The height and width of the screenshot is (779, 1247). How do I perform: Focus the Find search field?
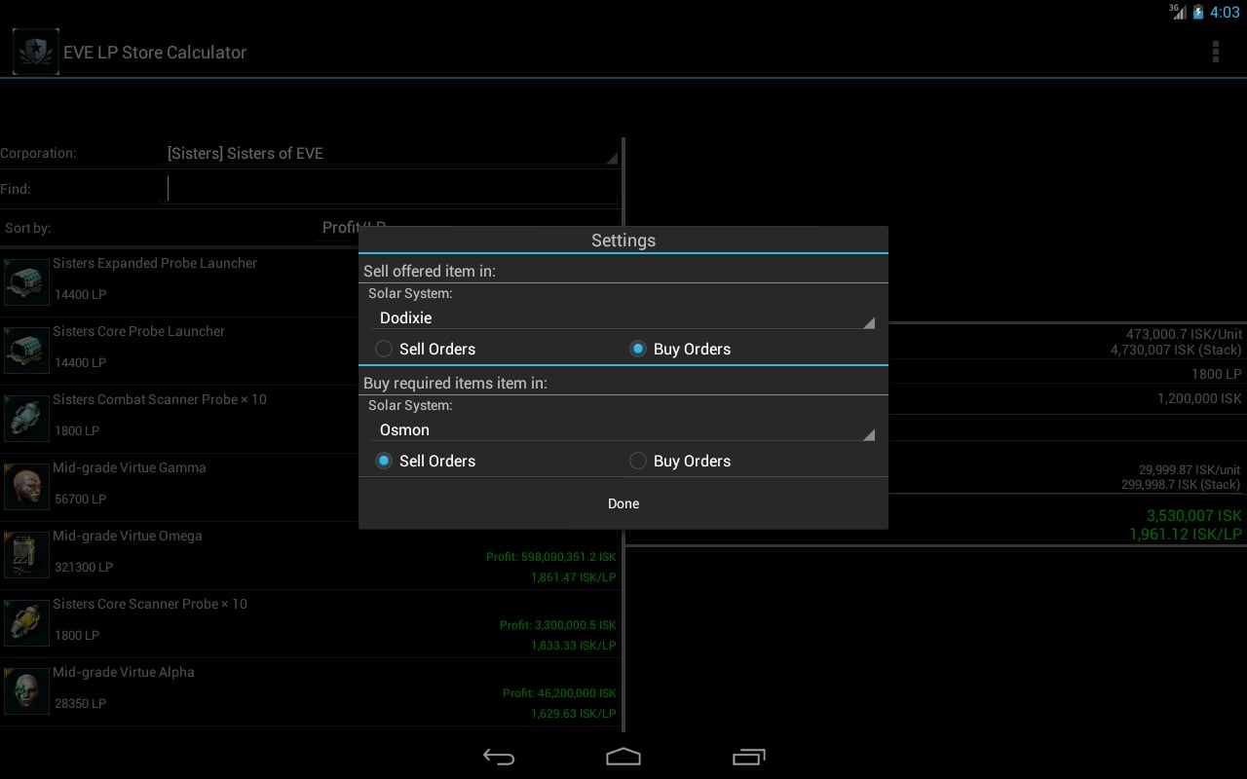pyautogui.click(x=390, y=189)
